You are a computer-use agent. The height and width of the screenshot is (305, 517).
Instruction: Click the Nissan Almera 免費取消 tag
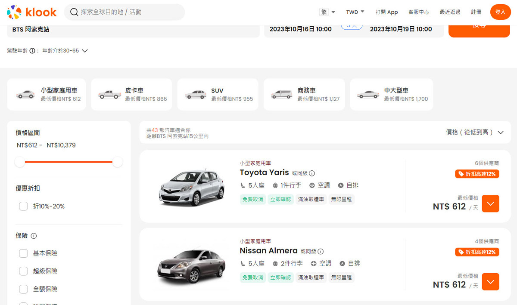[252, 277]
